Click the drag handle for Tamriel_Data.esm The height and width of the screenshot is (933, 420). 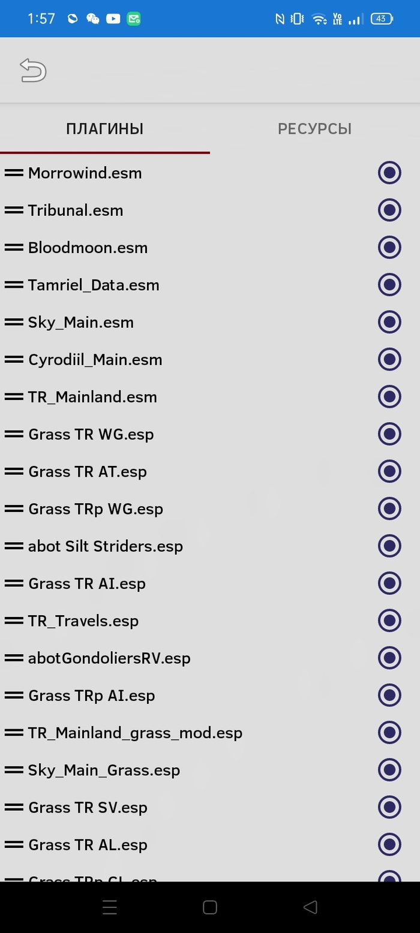[14, 285]
